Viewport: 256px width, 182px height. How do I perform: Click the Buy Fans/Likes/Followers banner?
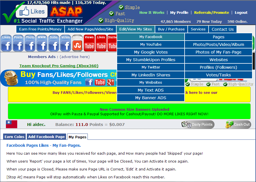(59, 78)
